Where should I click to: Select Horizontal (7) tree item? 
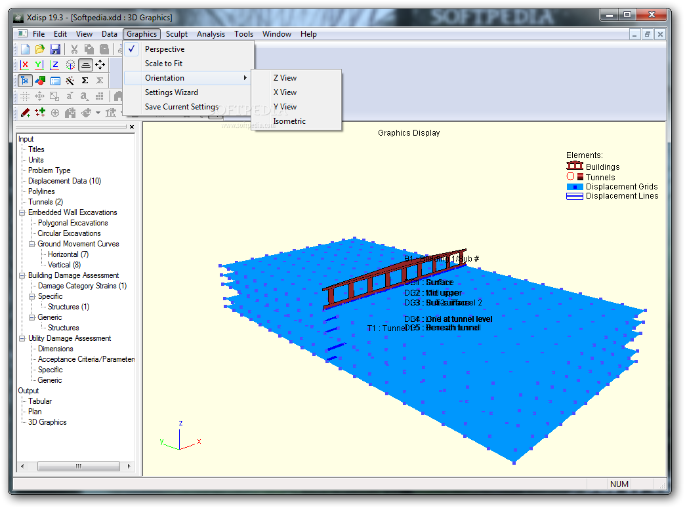[68, 254]
